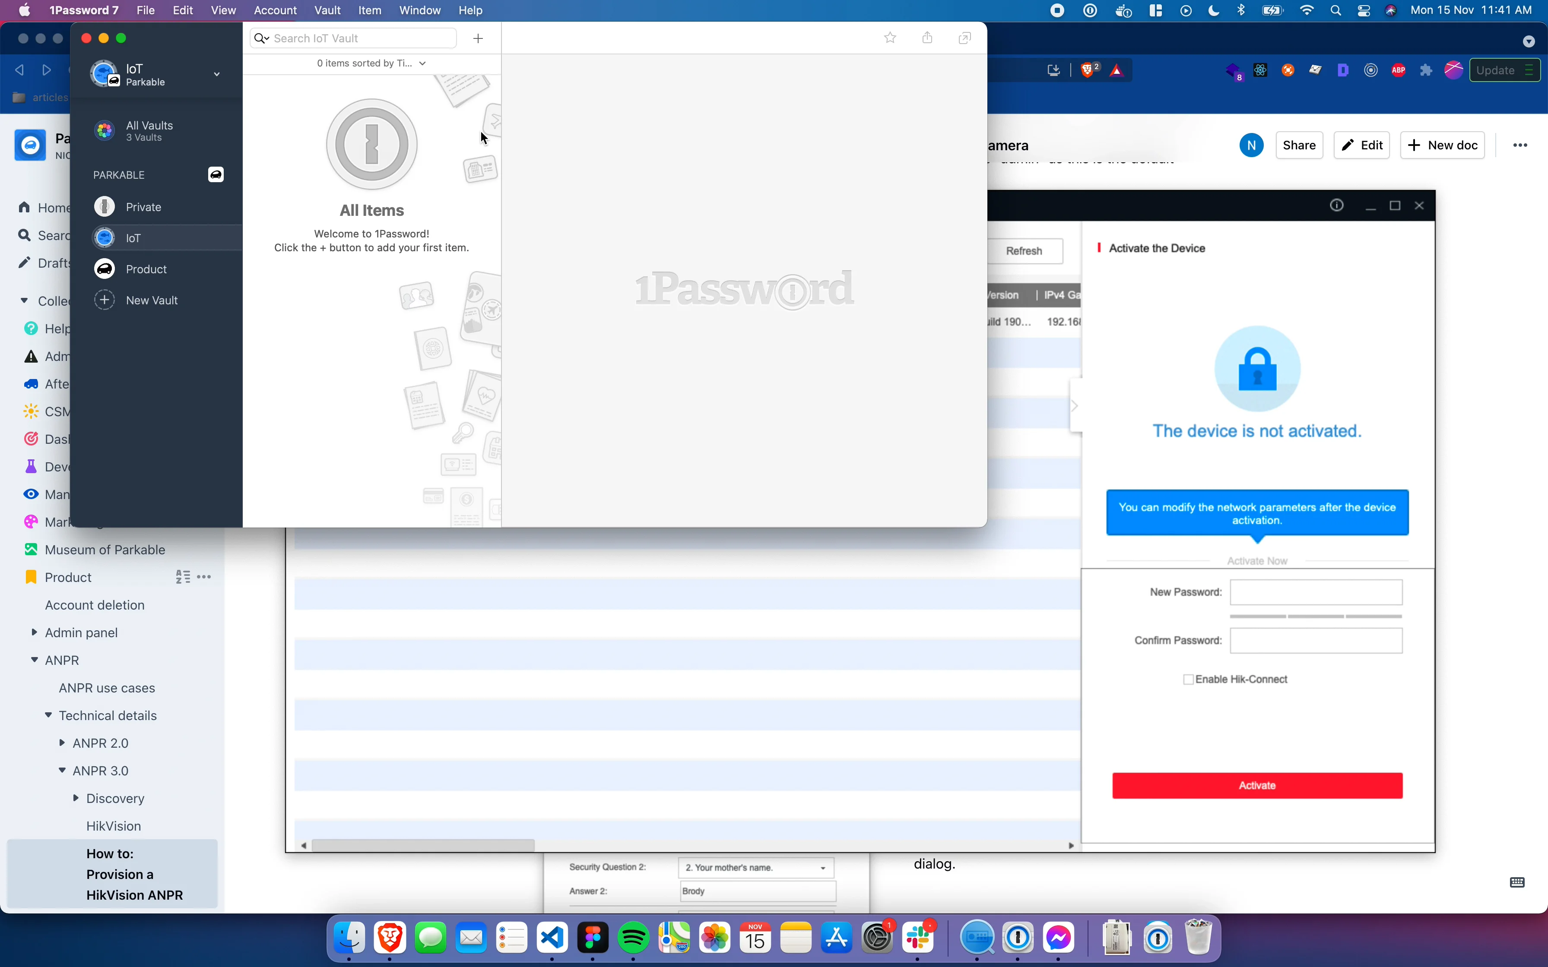1548x967 pixels.
Task: Open item in separate window icon
Action: coord(964,38)
